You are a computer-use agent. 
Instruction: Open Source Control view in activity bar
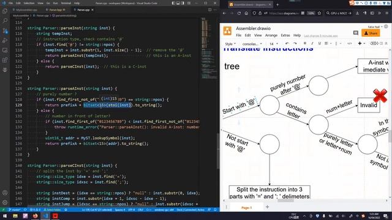(5, 31)
